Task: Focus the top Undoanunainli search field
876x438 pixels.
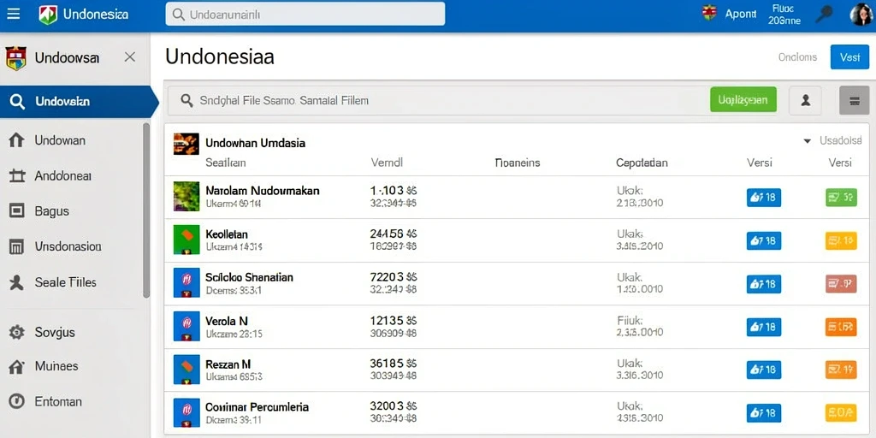Action: 305,14
